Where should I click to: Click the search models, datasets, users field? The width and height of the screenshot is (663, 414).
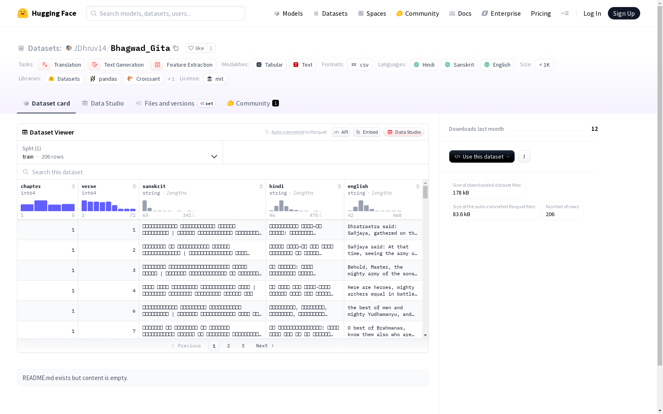click(x=166, y=13)
